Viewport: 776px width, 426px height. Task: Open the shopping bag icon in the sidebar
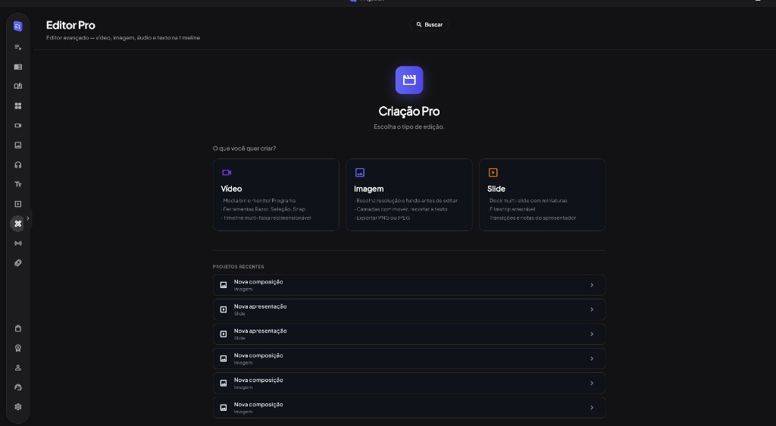point(18,328)
